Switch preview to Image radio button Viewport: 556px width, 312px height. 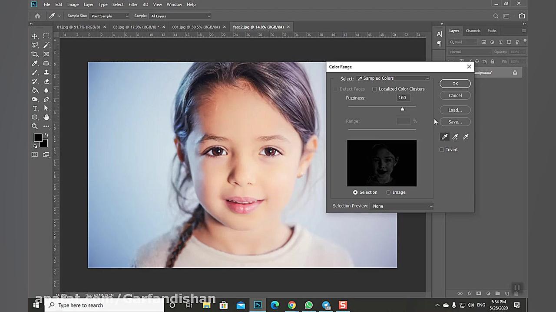tap(388, 192)
